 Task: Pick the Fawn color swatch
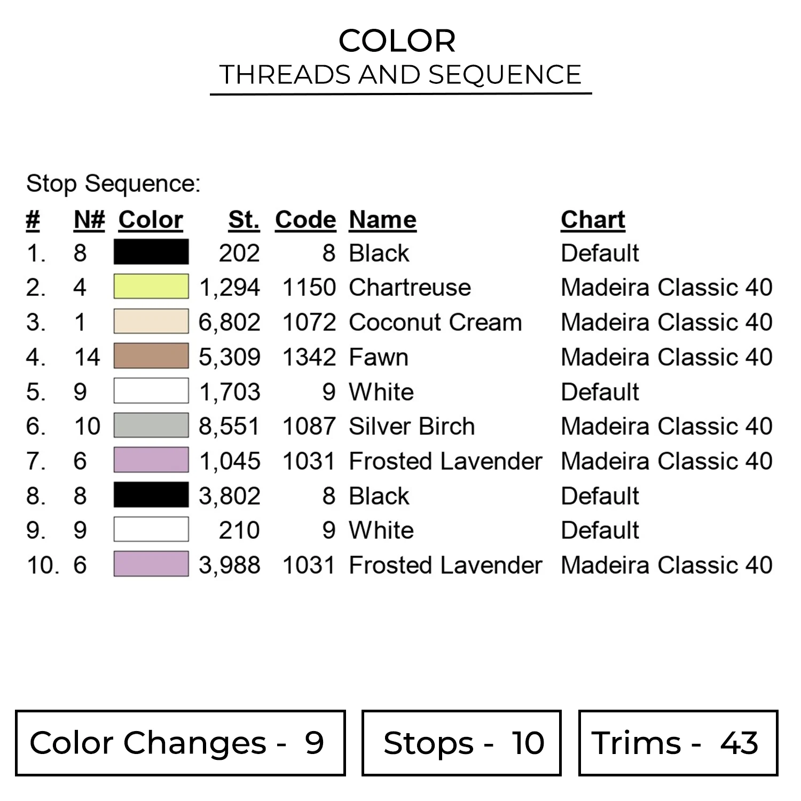(x=151, y=356)
